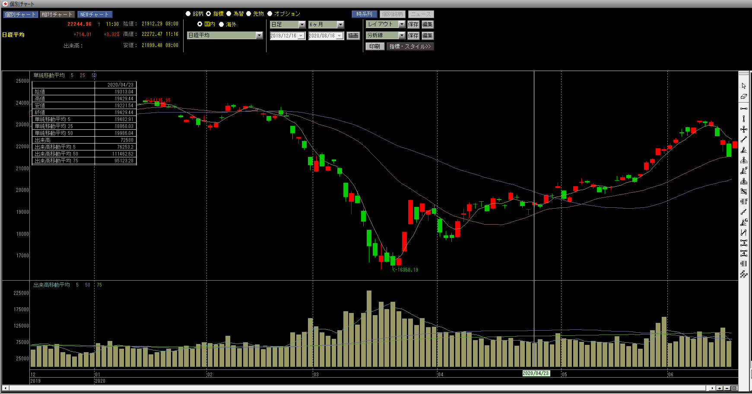Switch to the 相対チャート tab
Image resolution: width=752 pixels, height=394 pixels.
57,14
